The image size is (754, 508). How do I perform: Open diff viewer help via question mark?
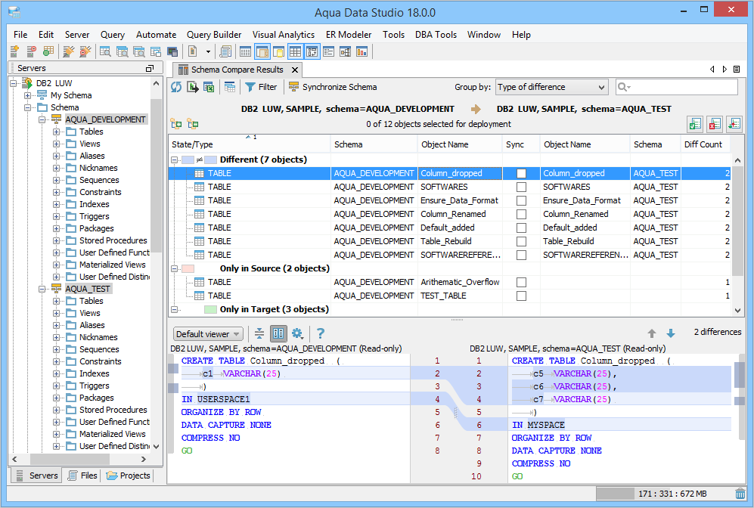(x=321, y=333)
